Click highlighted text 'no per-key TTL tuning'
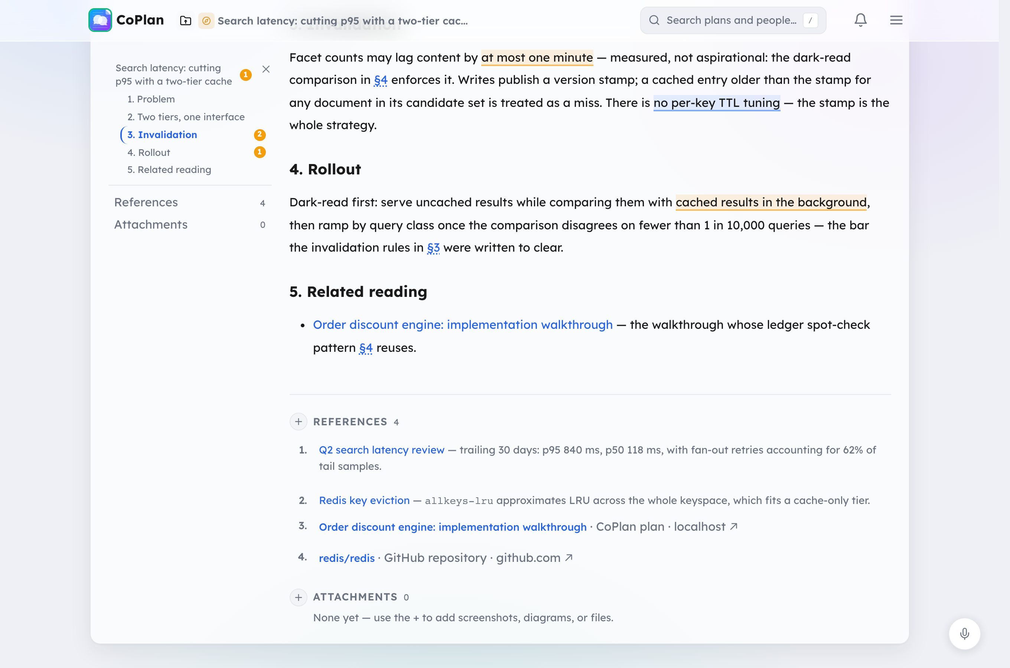The height and width of the screenshot is (668, 1010). point(717,103)
